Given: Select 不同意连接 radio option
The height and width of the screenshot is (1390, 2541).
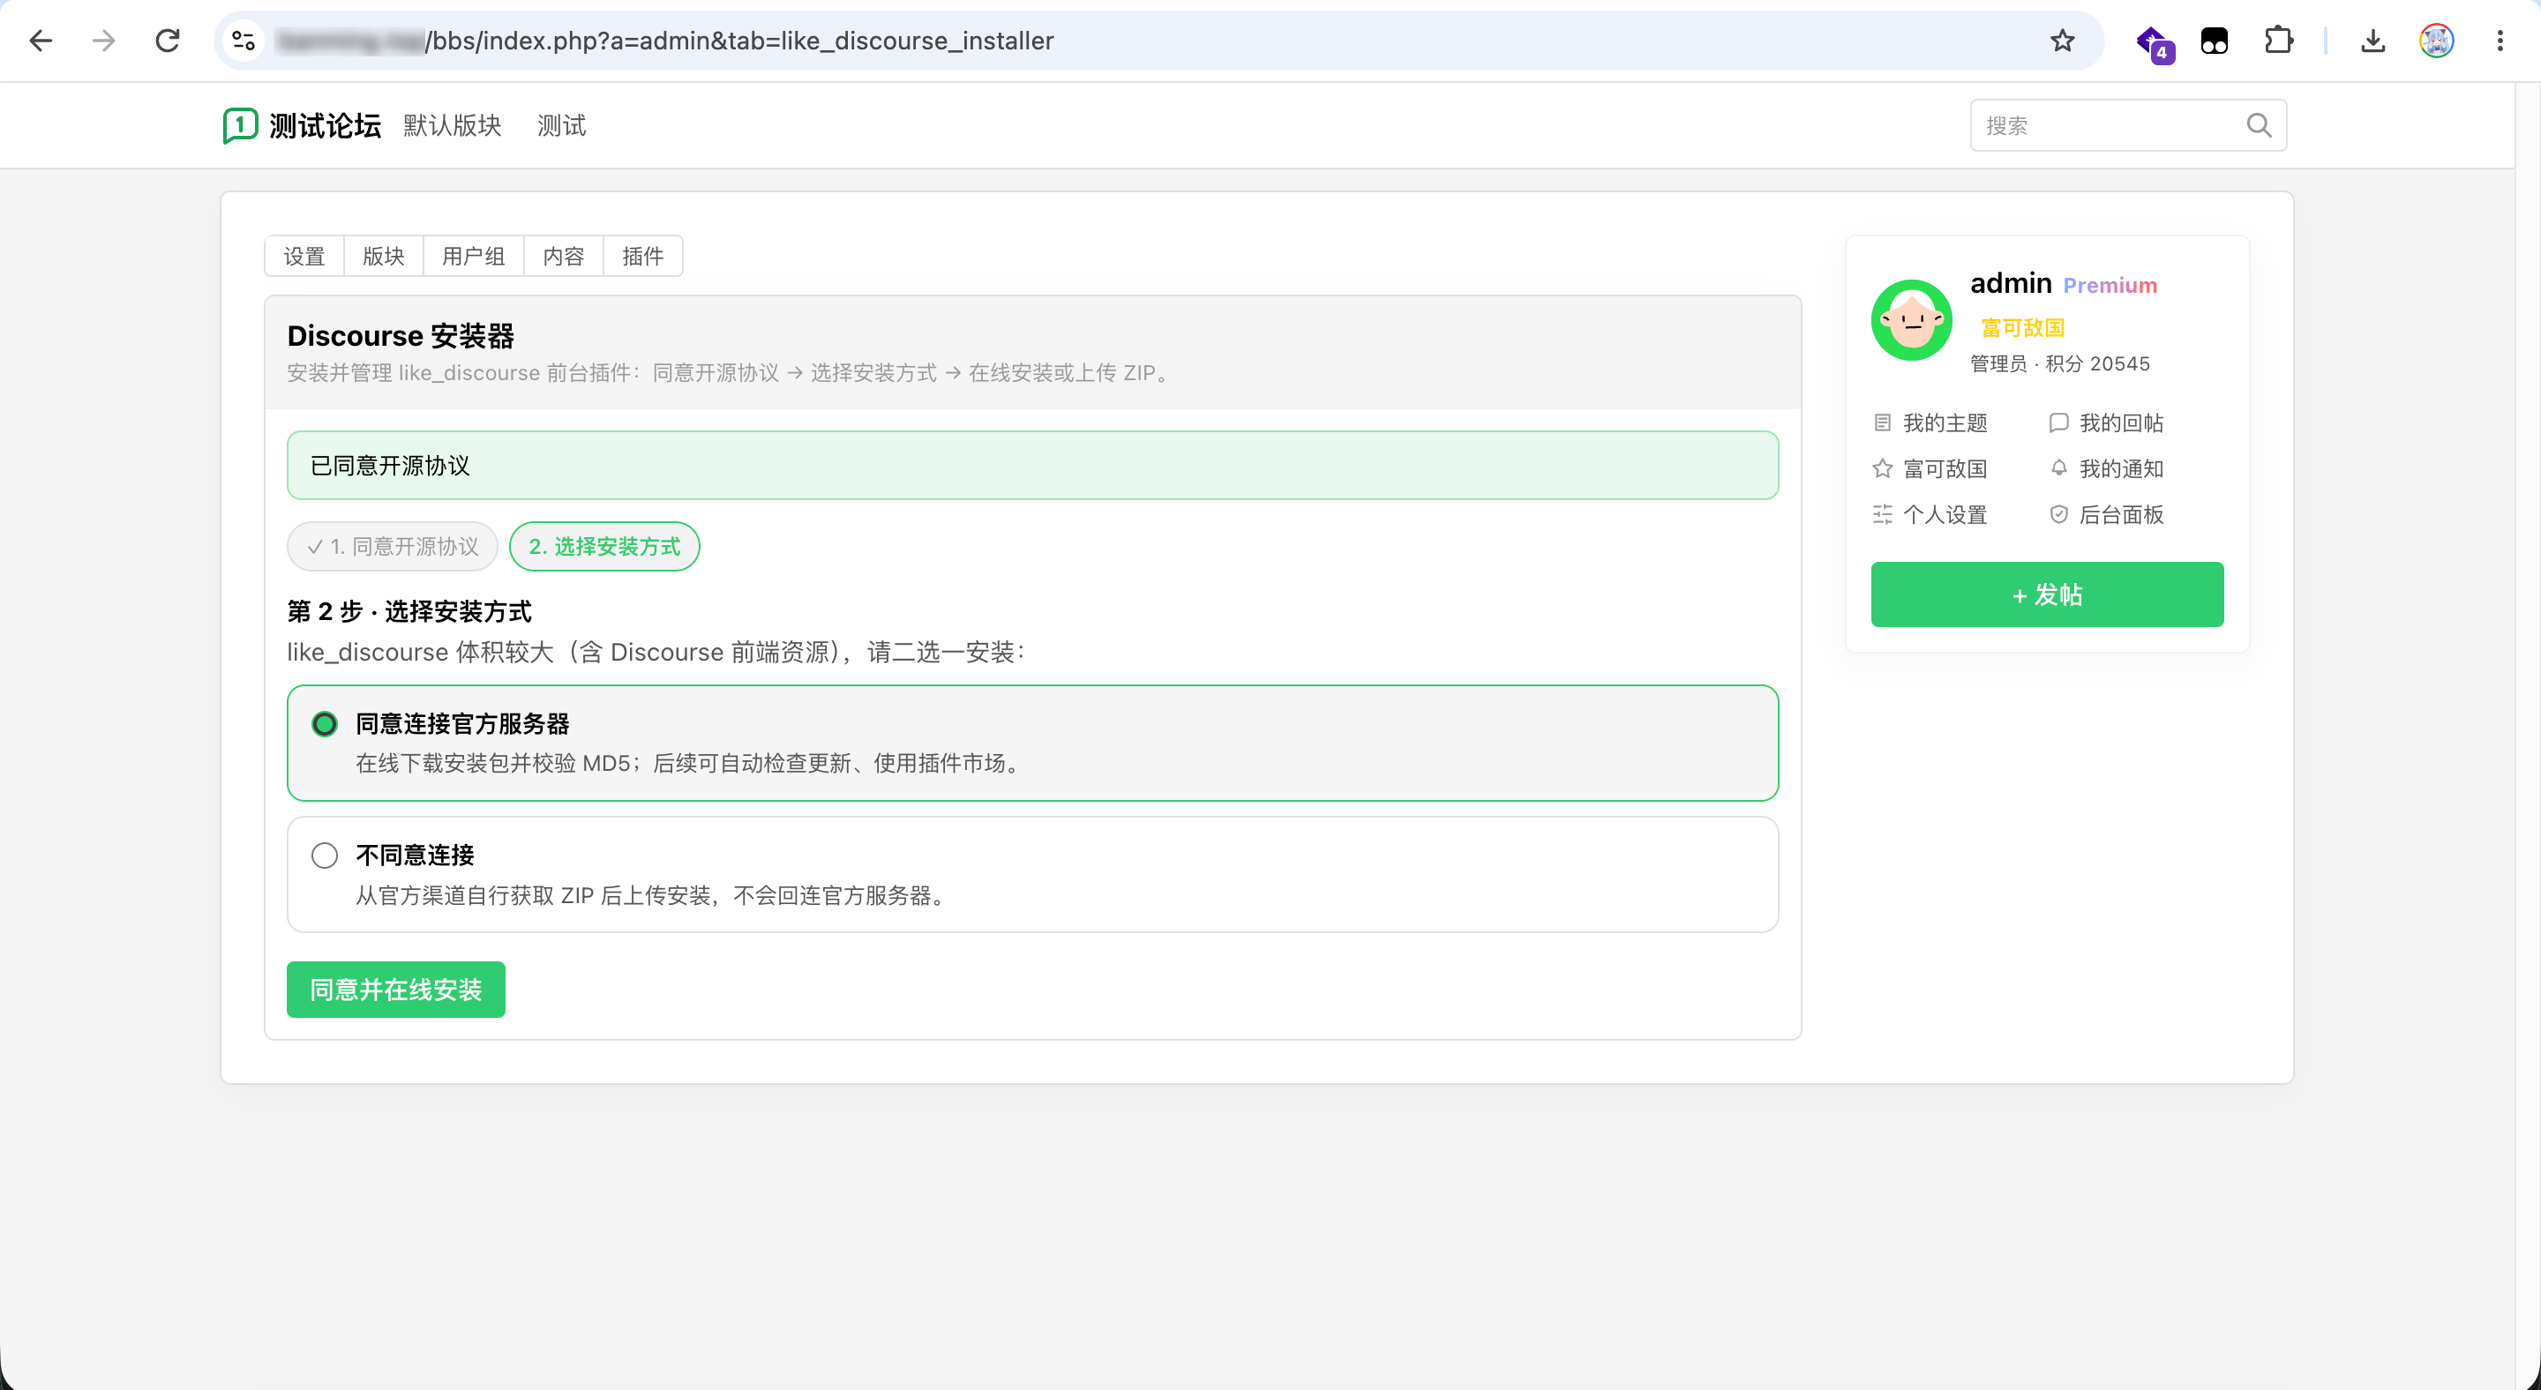Looking at the screenshot, I should 325,856.
